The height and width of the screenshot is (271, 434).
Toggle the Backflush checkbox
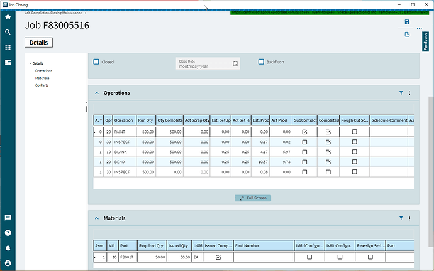click(261, 62)
